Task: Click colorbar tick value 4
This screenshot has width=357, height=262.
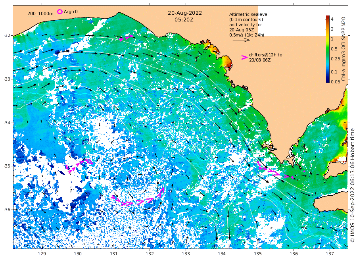Action: click(332, 19)
